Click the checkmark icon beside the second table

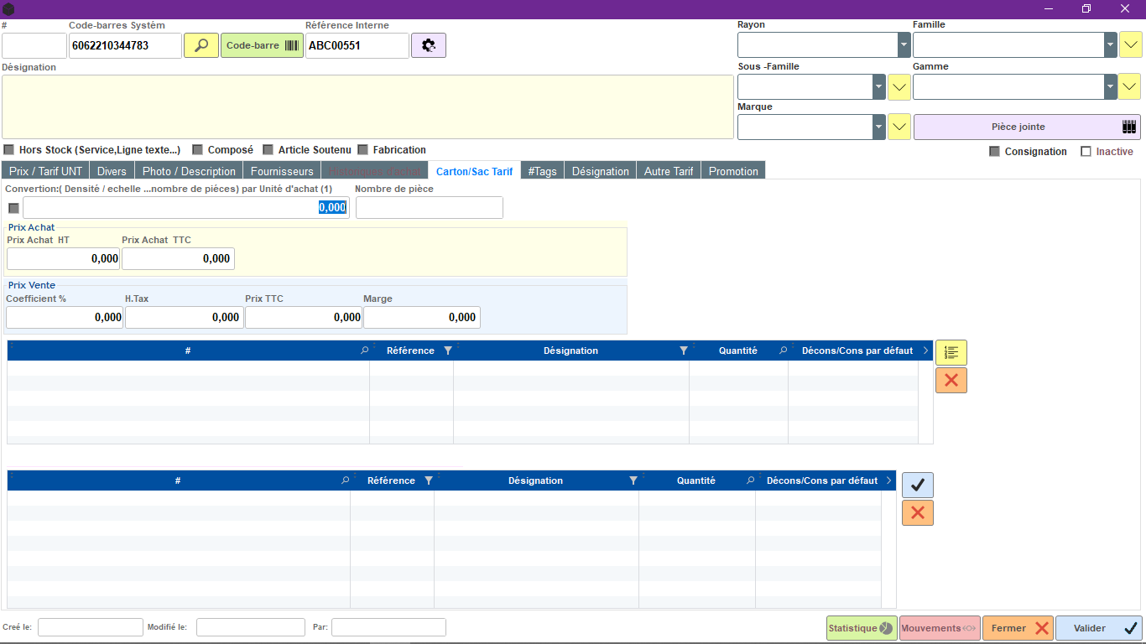918,485
